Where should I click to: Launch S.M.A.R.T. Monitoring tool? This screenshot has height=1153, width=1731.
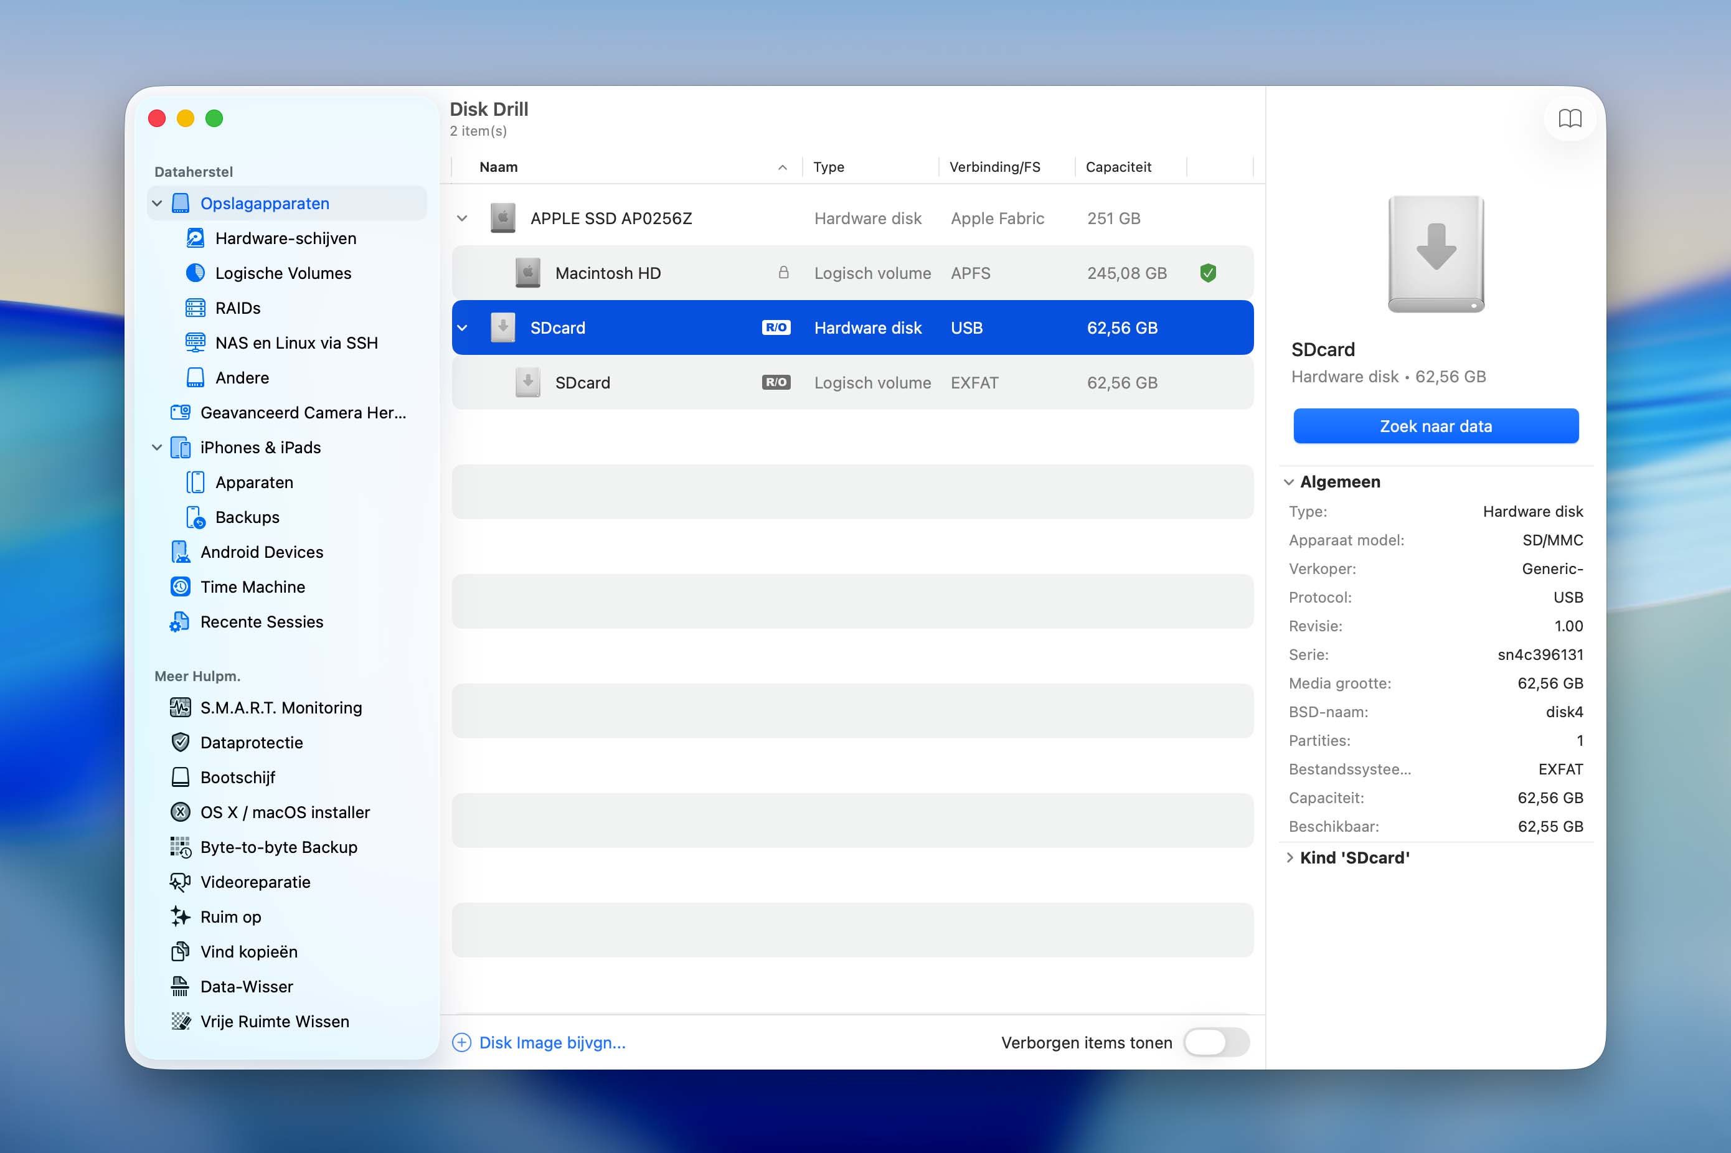tap(281, 707)
